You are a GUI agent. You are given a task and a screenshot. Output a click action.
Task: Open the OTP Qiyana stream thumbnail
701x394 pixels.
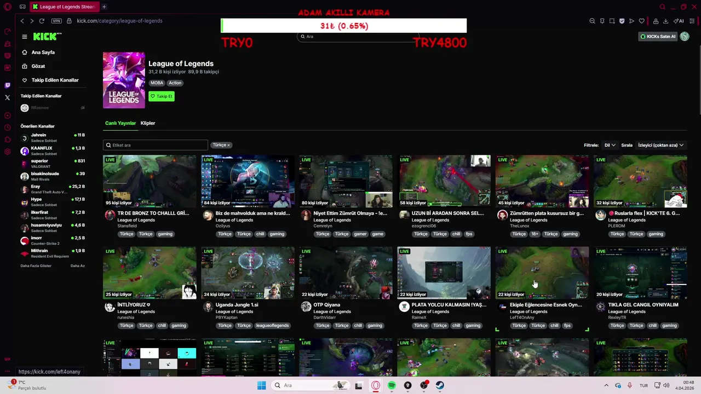tap(346, 273)
